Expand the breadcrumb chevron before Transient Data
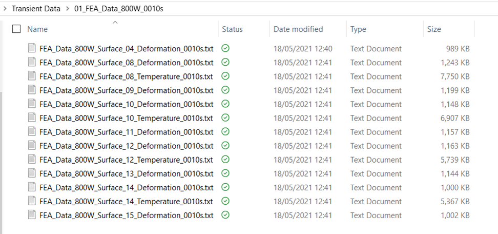 click(5, 9)
